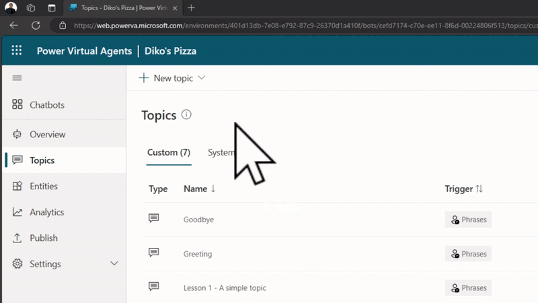Click Power Virtual Agents title
Viewport: 538px width, 303px height.
click(x=85, y=51)
